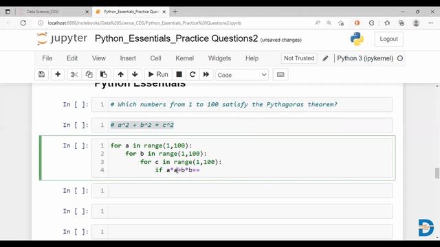Interrupt the kernel with stop icon

pyautogui.click(x=179, y=75)
